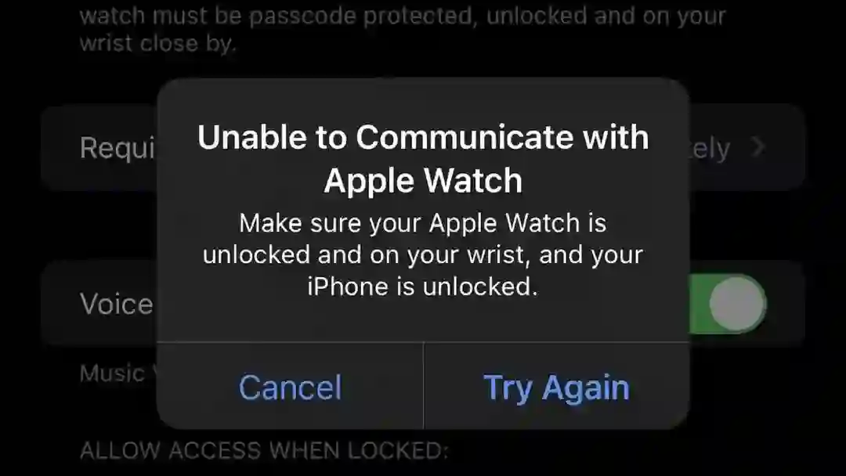Click the 'Unable to Communicate with' title line
Image resolution: width=846 pixels, height=476 pixels.
[423, 137]
